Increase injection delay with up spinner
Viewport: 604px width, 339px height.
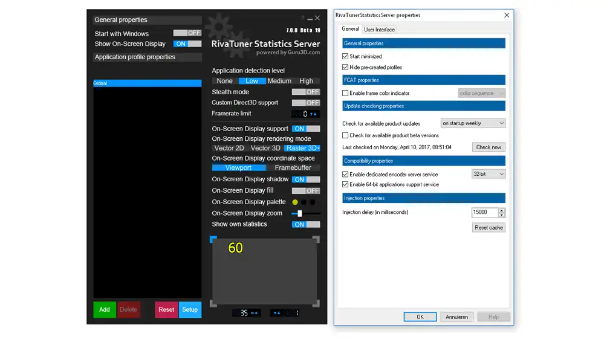coord(502,210)
